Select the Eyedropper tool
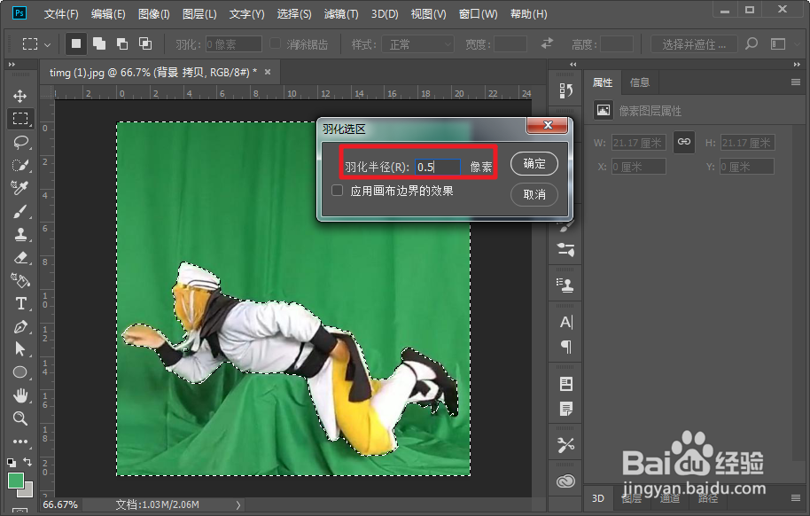The width and height of the screenshot is (810, 516). pos(20,188)
